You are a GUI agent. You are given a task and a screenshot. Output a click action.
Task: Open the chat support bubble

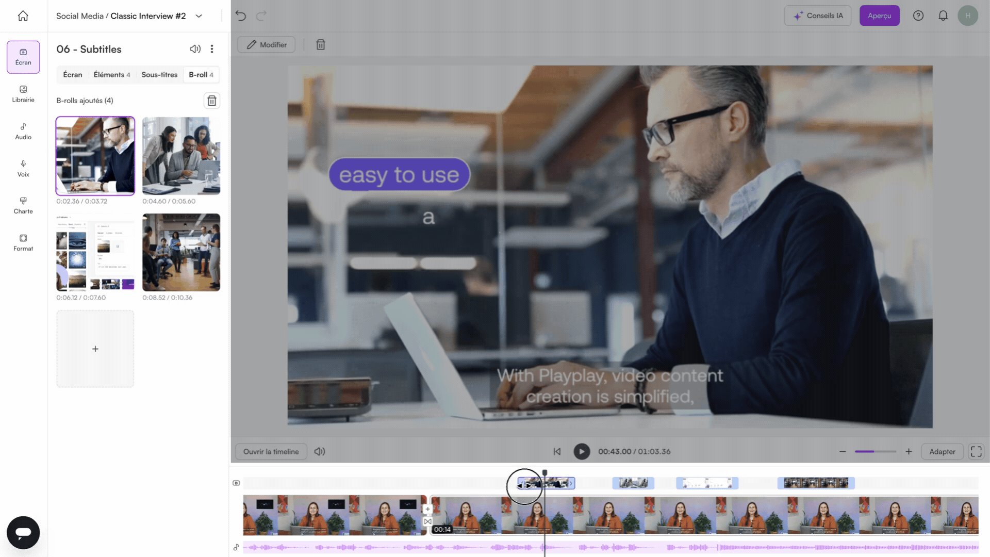23,532
